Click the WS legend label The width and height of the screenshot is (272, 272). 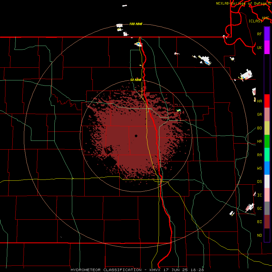tap(259, 168)
